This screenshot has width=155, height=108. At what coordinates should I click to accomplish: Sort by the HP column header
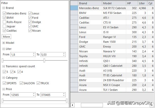tap(132, 3)
